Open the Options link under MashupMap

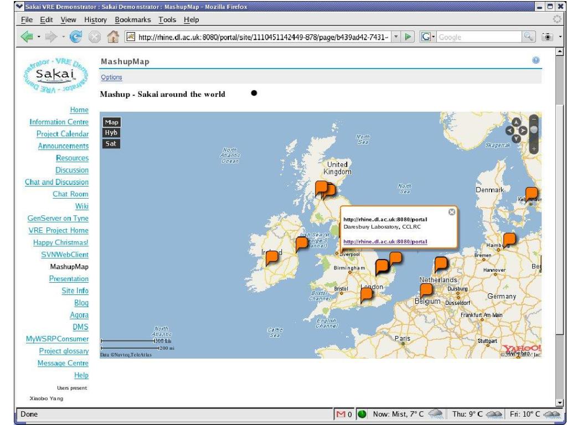[x=111, y=77]
